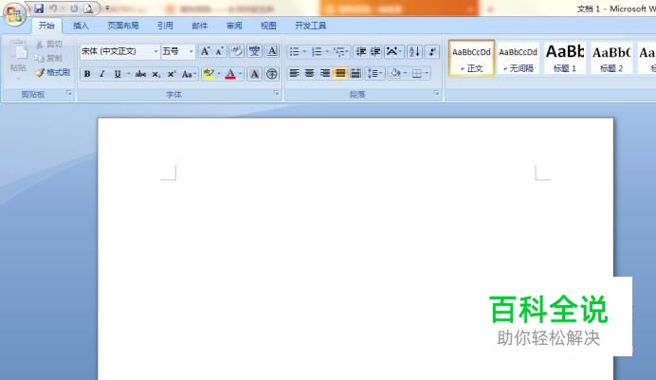Toggle bold formatting
The height and width of the screenshot is (380, 656).
pyautogui.click(x=87, y=74)
